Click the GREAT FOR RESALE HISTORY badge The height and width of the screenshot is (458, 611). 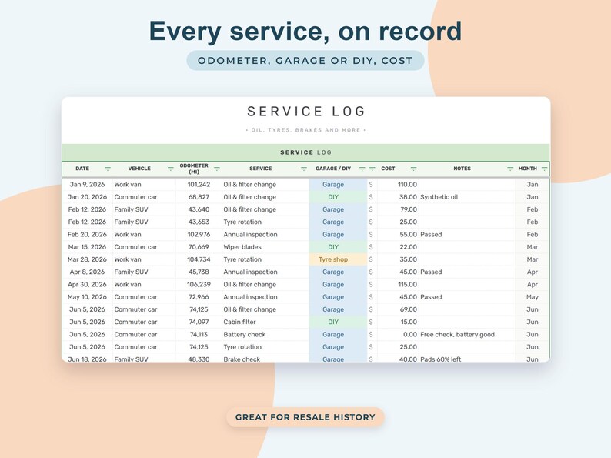pos(305,417)
